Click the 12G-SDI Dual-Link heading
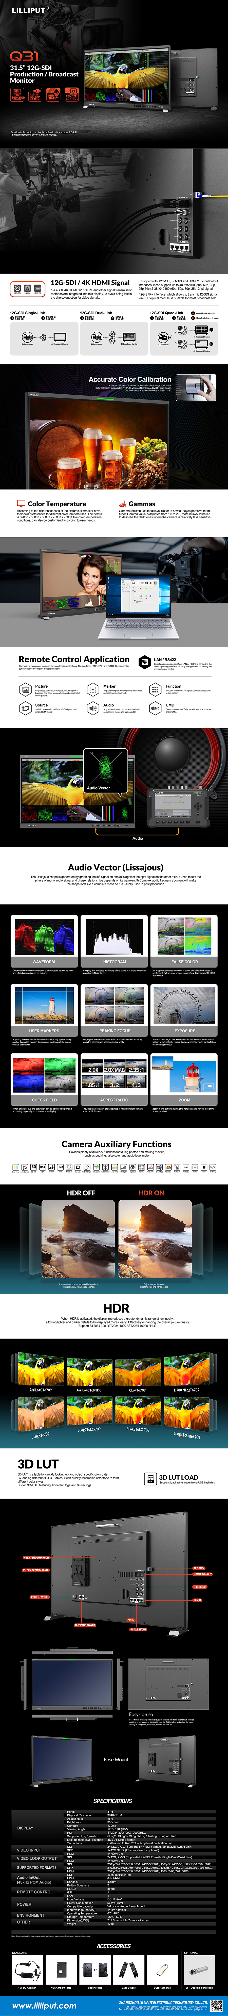 pos(96,313)
